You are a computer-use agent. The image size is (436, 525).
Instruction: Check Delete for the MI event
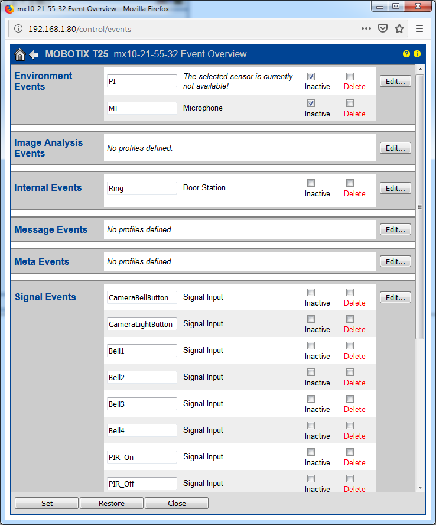pos(350,103)
